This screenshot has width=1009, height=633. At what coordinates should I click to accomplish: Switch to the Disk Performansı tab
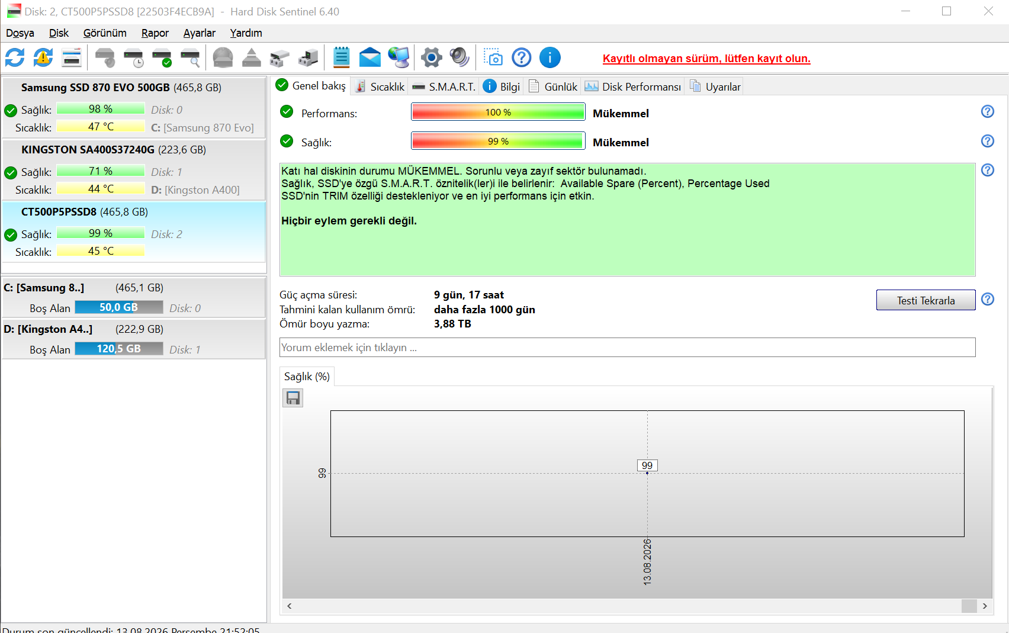click(x=633, y=86)
